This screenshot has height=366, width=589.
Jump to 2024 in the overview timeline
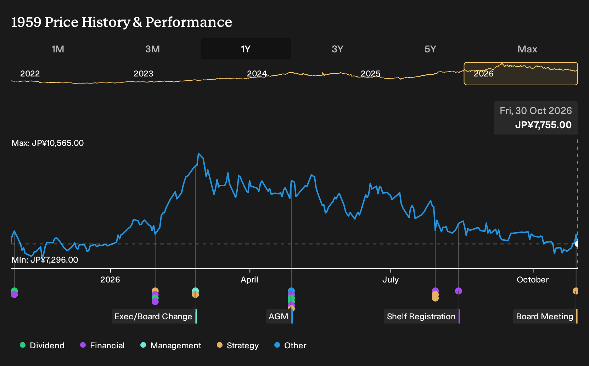(x=257, y=74)
